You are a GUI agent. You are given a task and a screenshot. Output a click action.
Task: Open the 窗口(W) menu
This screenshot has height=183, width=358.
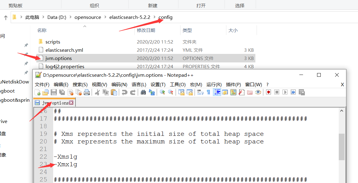[x=254, y=84]
